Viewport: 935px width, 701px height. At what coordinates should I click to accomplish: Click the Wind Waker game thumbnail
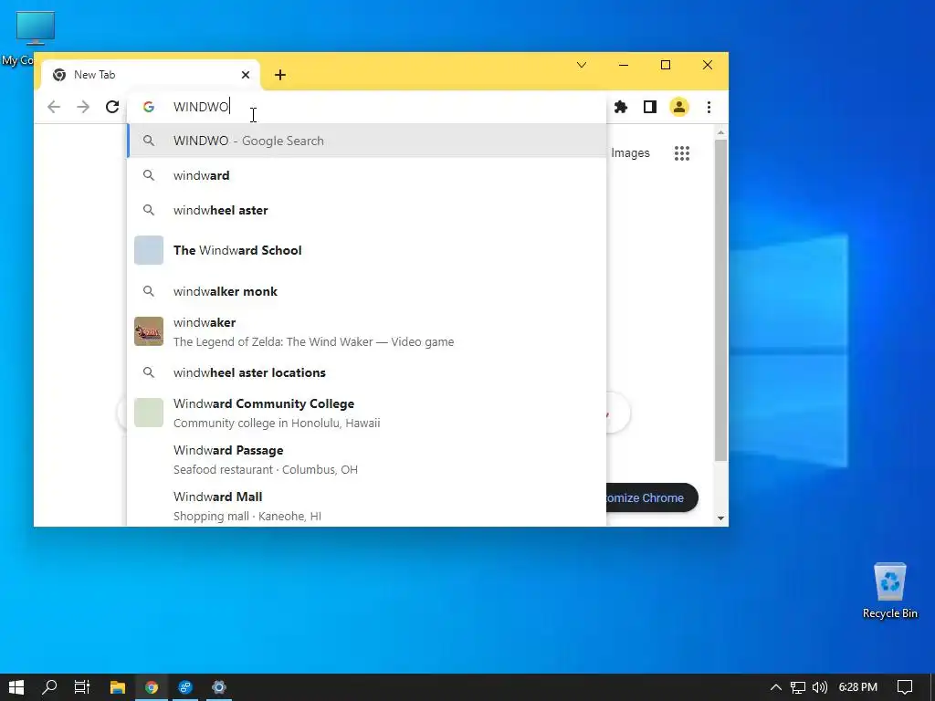pyautogui.click(x=149, y=331)
